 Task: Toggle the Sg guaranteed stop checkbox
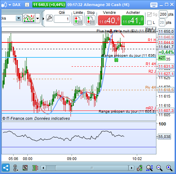pyautogui.click(x=149, y=15)
